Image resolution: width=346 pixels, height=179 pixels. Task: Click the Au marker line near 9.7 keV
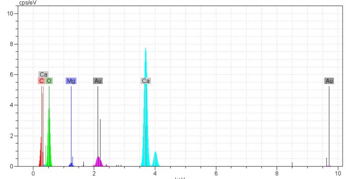click(329, 126)
